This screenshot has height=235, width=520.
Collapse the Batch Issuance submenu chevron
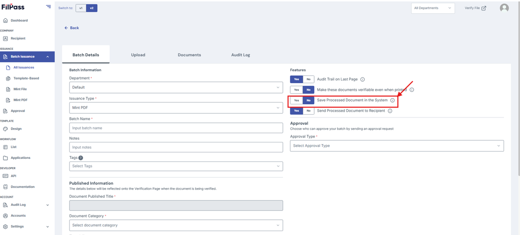point(47,57)
